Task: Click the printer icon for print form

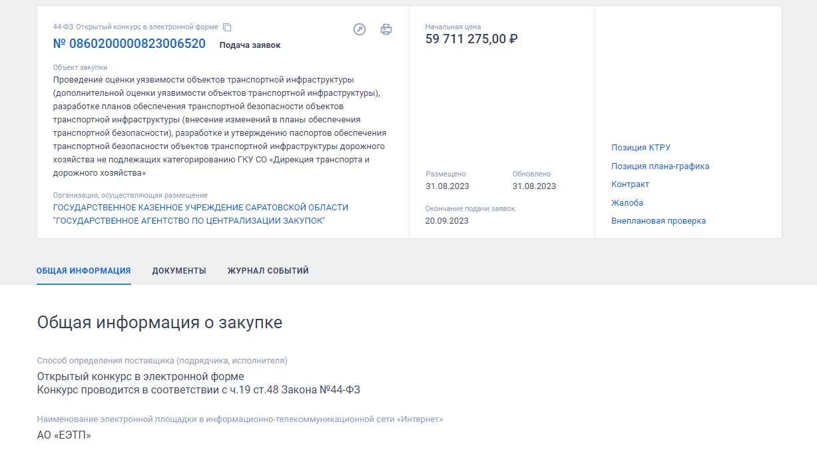Action: (386, 29)
